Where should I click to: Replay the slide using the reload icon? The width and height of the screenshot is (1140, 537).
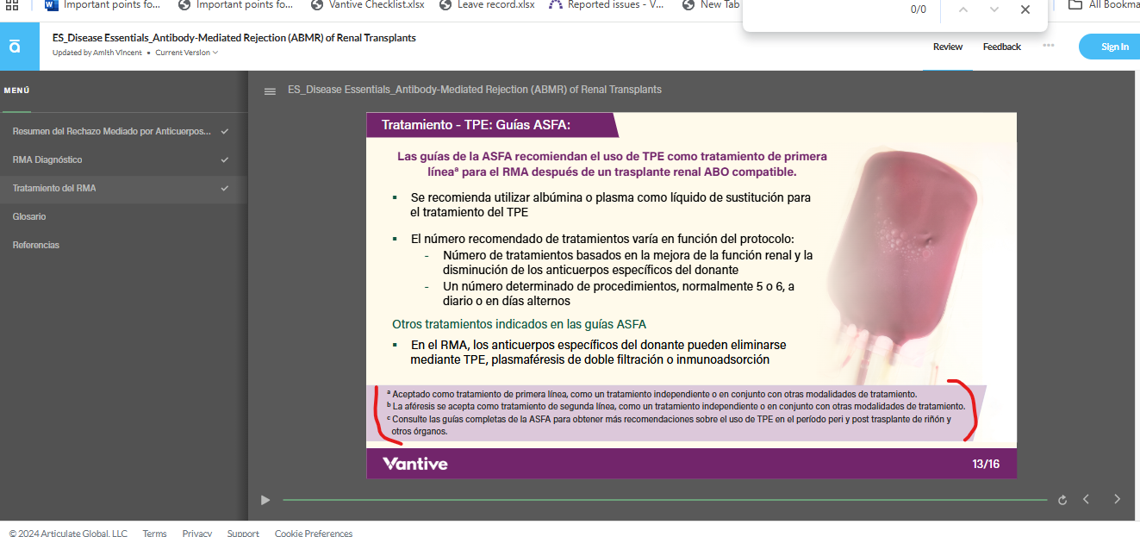[1062, 500]
